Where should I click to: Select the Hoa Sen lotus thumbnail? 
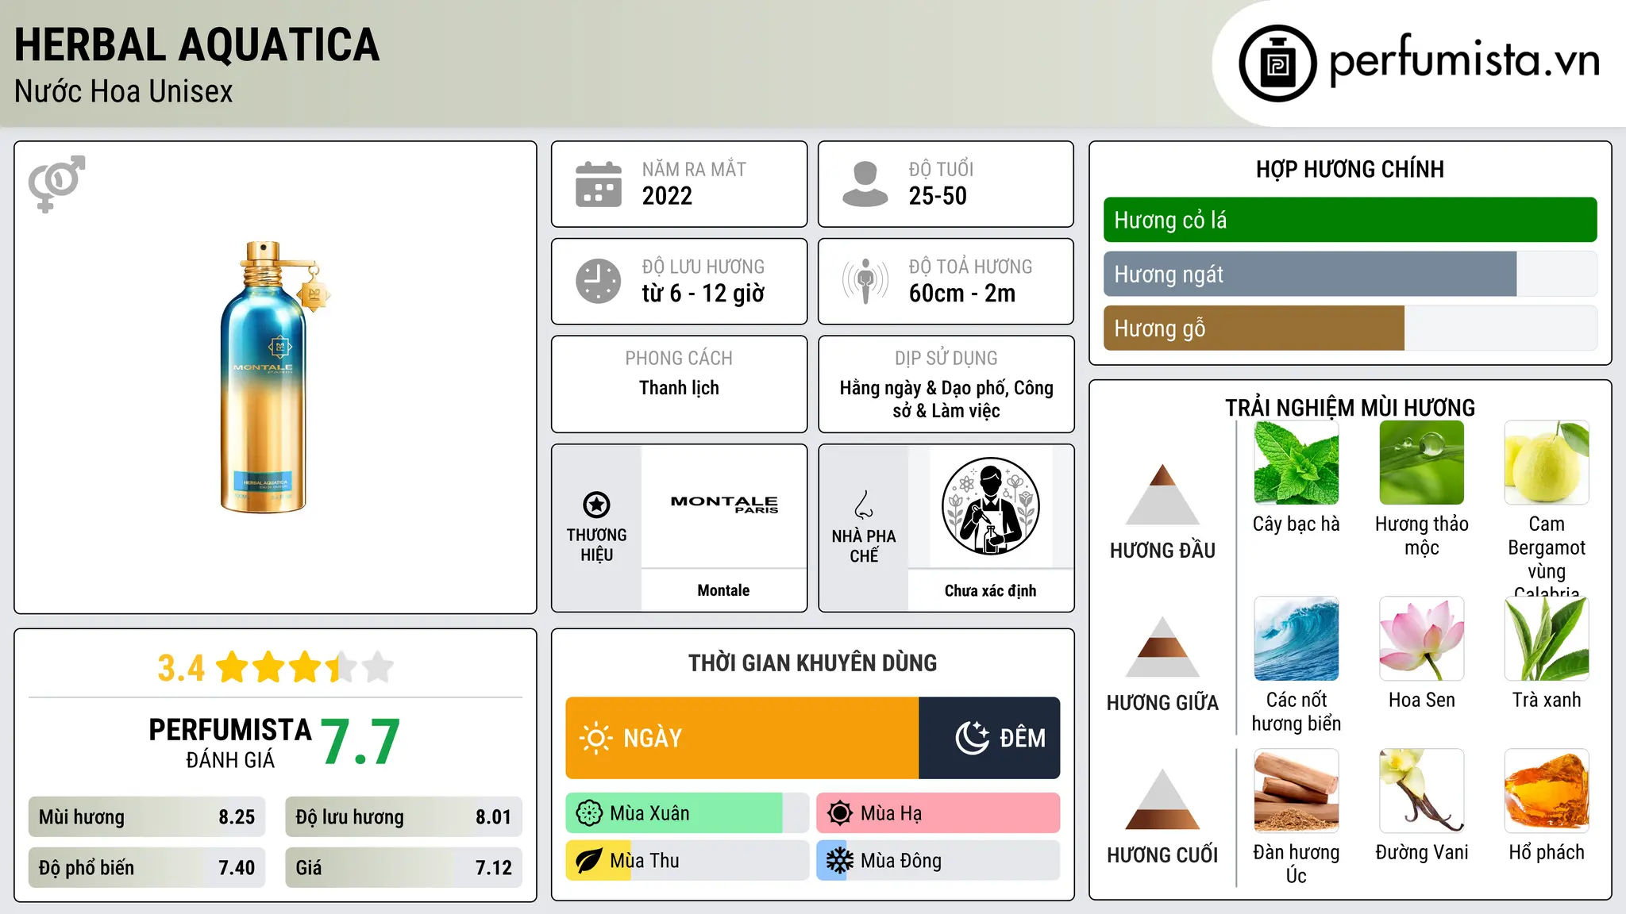[1422, 639]
